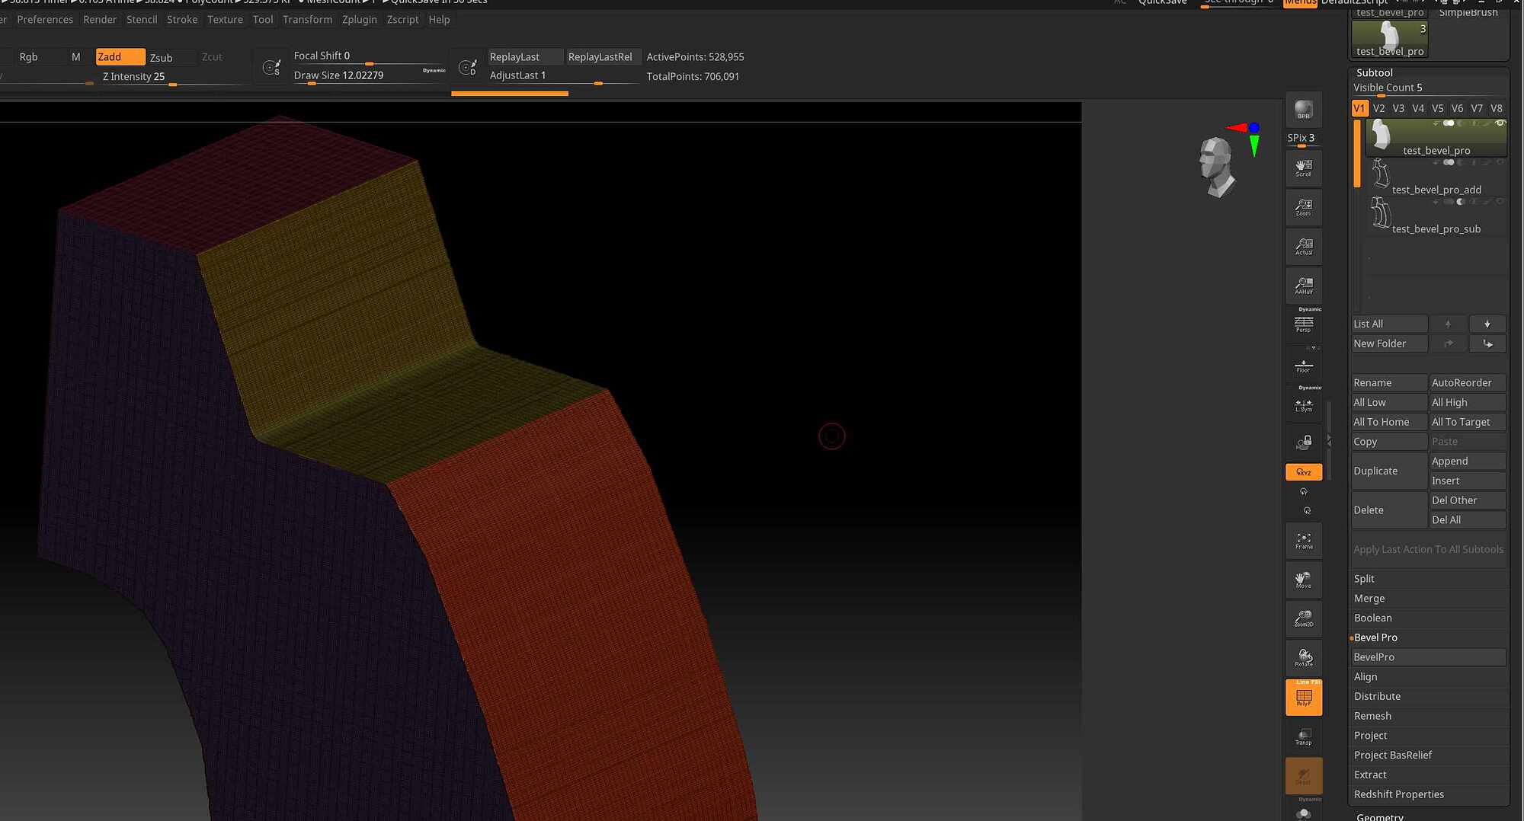Select the Zoom magnifier icon

click(x=1303, y=207)
